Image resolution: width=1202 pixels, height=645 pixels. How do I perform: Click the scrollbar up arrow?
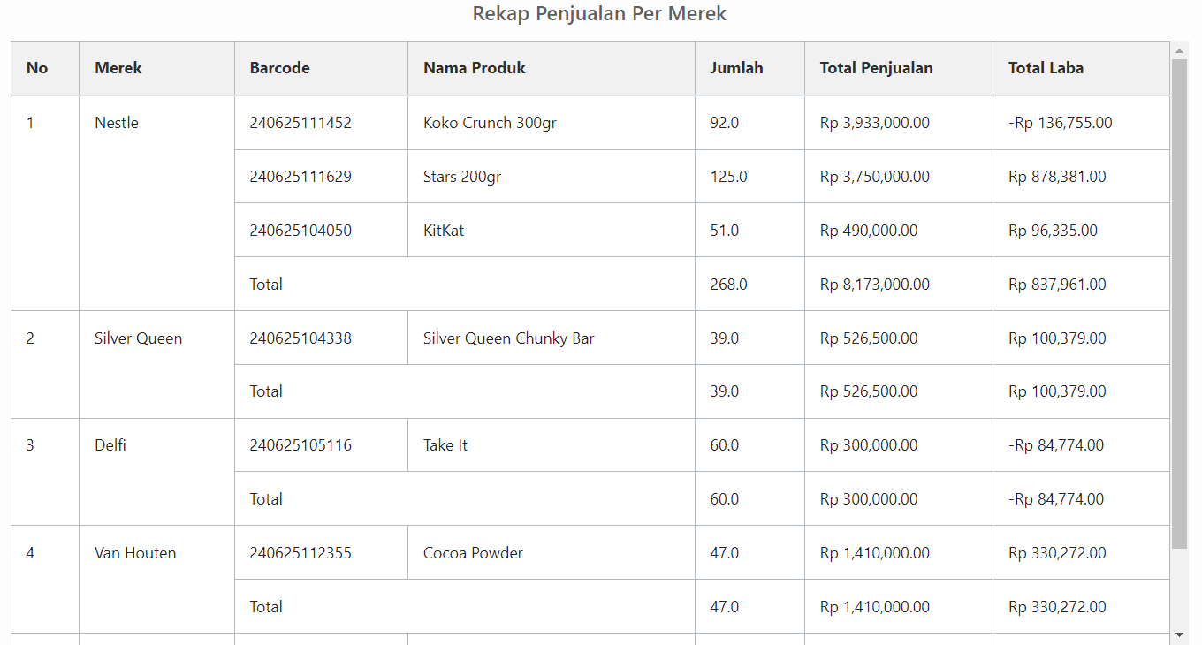1179,50
